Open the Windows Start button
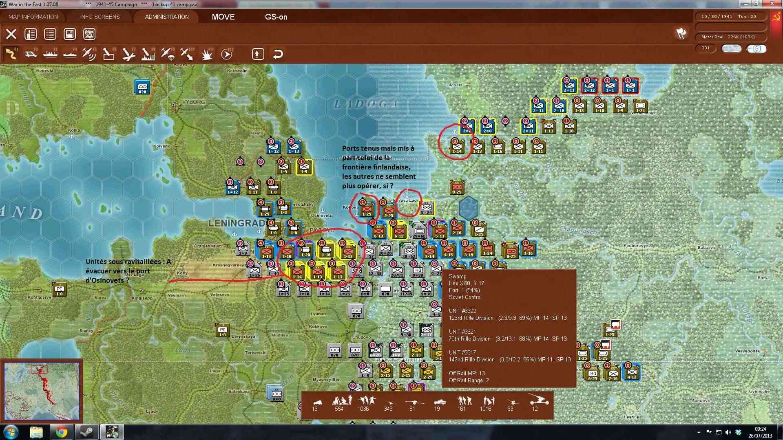The image size is (783, 440). coord(11,432)
